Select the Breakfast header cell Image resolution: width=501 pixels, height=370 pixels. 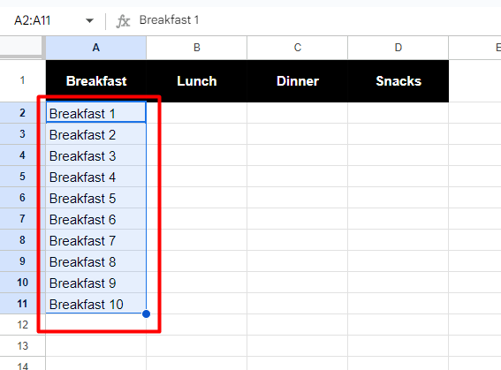tap(95, 81)
